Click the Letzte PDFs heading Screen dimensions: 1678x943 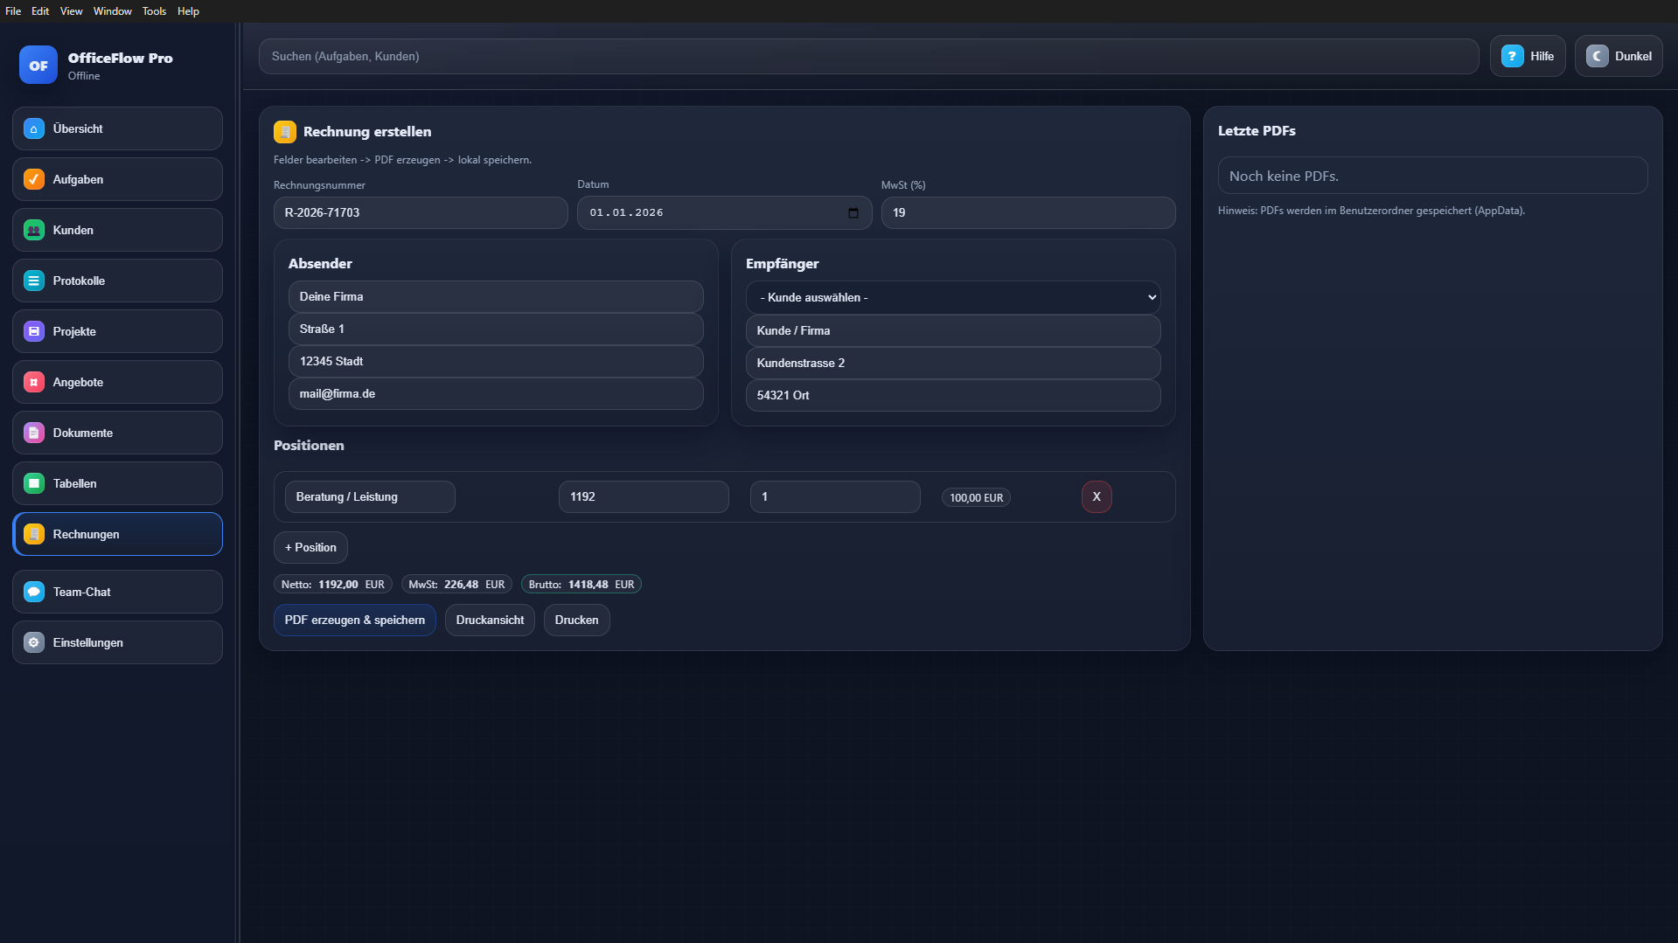click(1257, 130)
